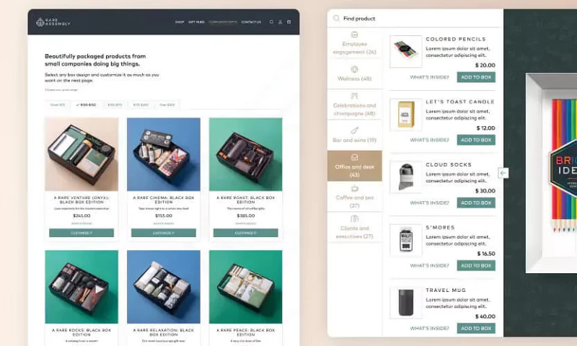Open What's Inside for Colored Pencils
The image size is (577, 346).
coord(429,77)
